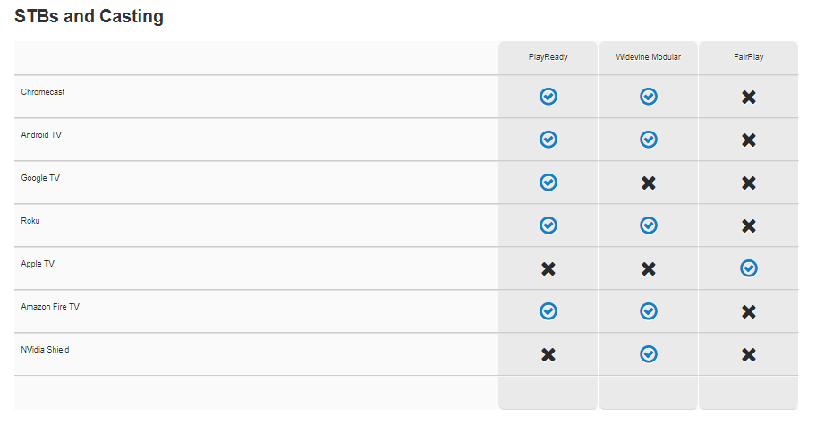Select the NVidia Shield Widevine Modular checkmark
816x425 pixels.
tap(649, 354)
